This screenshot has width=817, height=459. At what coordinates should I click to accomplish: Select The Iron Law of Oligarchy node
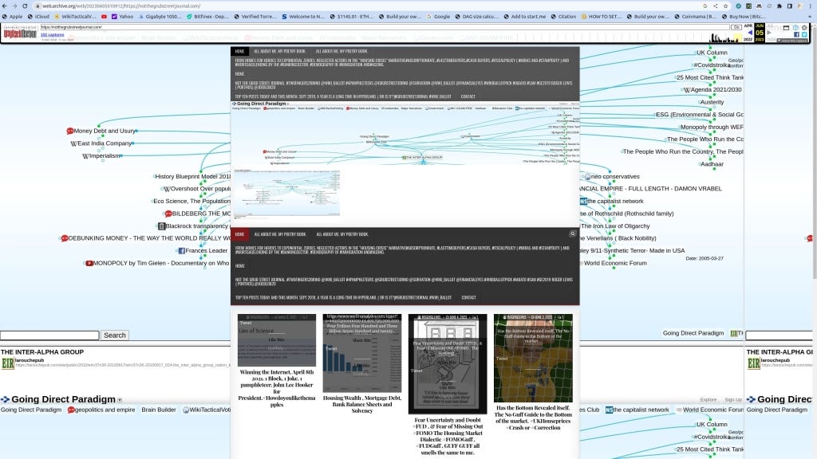615,226
